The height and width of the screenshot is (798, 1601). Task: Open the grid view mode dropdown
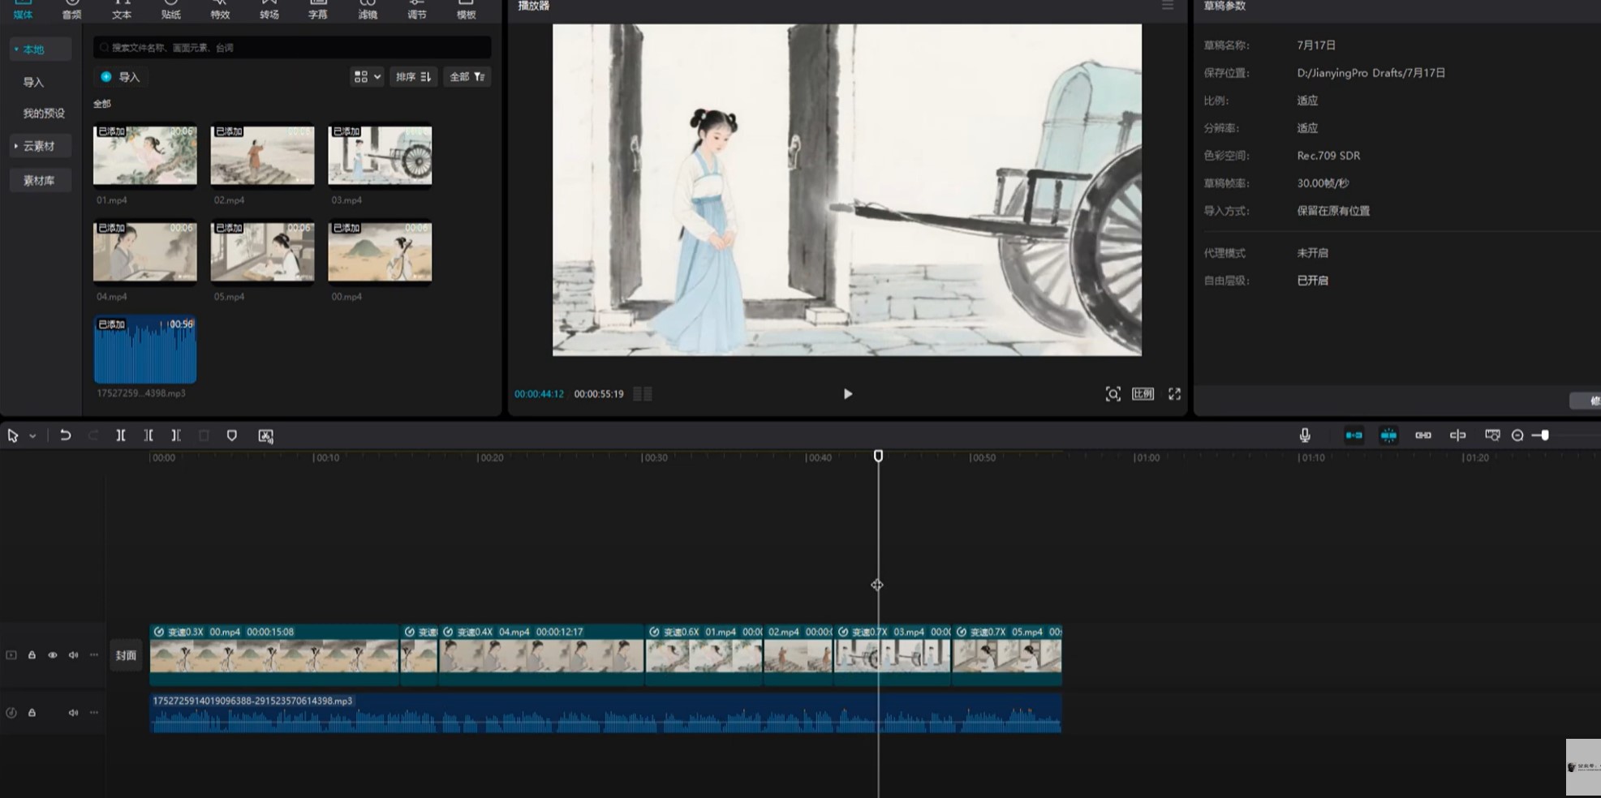click(367, 77)
